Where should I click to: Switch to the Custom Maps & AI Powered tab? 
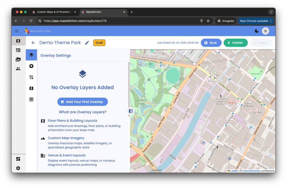[x=54, y=12]
